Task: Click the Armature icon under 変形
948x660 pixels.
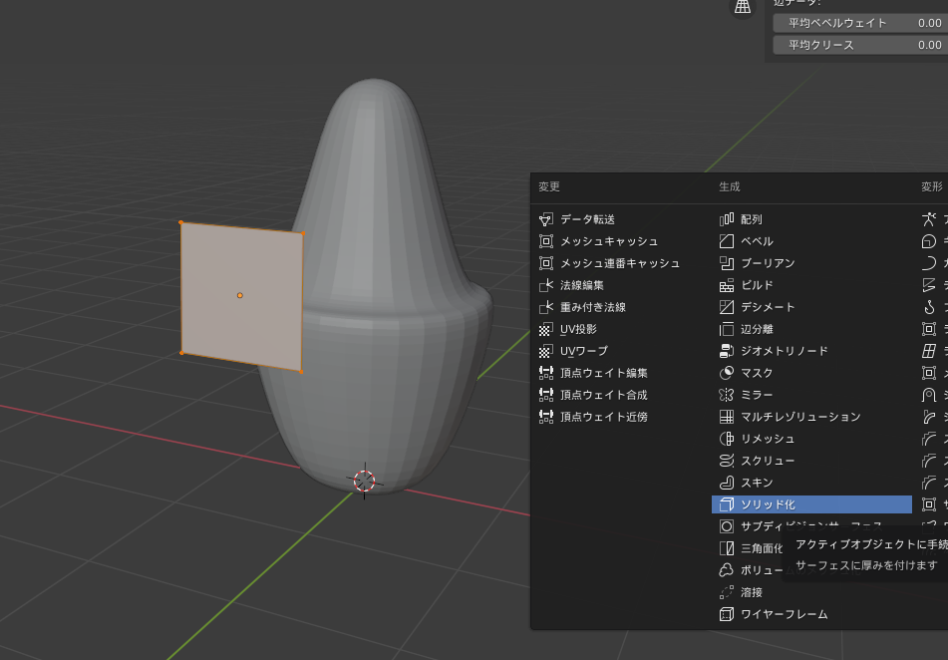Action: [929, 219]
